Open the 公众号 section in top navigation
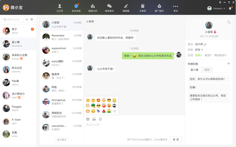 tap(60, 8)
